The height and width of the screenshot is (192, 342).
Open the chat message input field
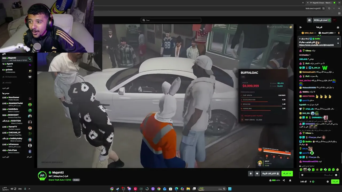point(319,175)
